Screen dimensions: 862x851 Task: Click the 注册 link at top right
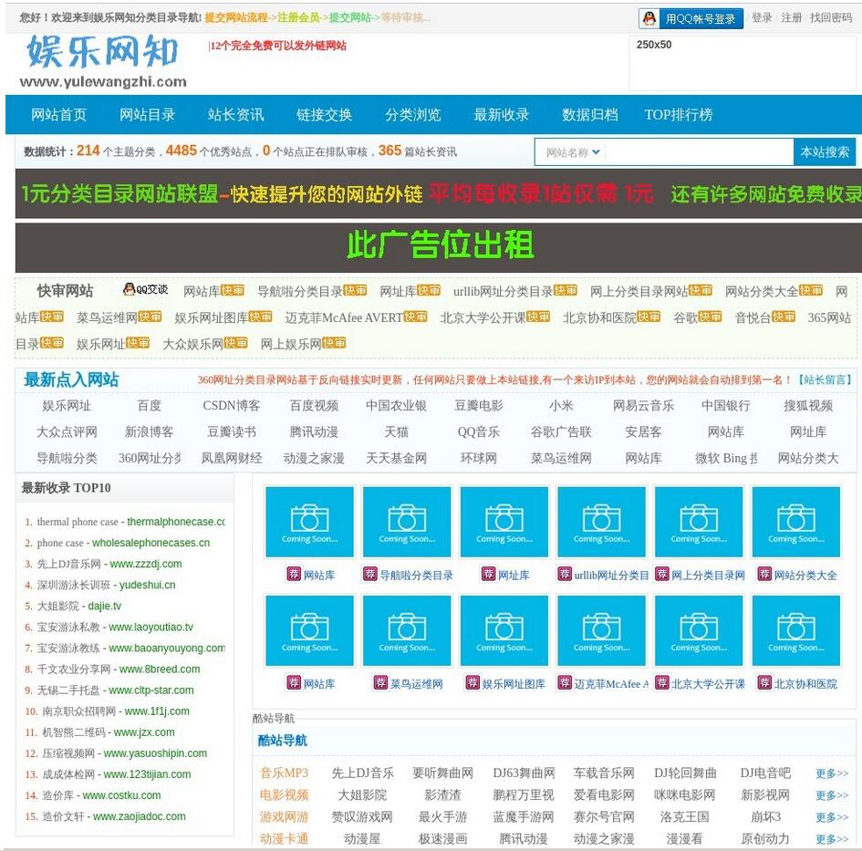point(792,18)
